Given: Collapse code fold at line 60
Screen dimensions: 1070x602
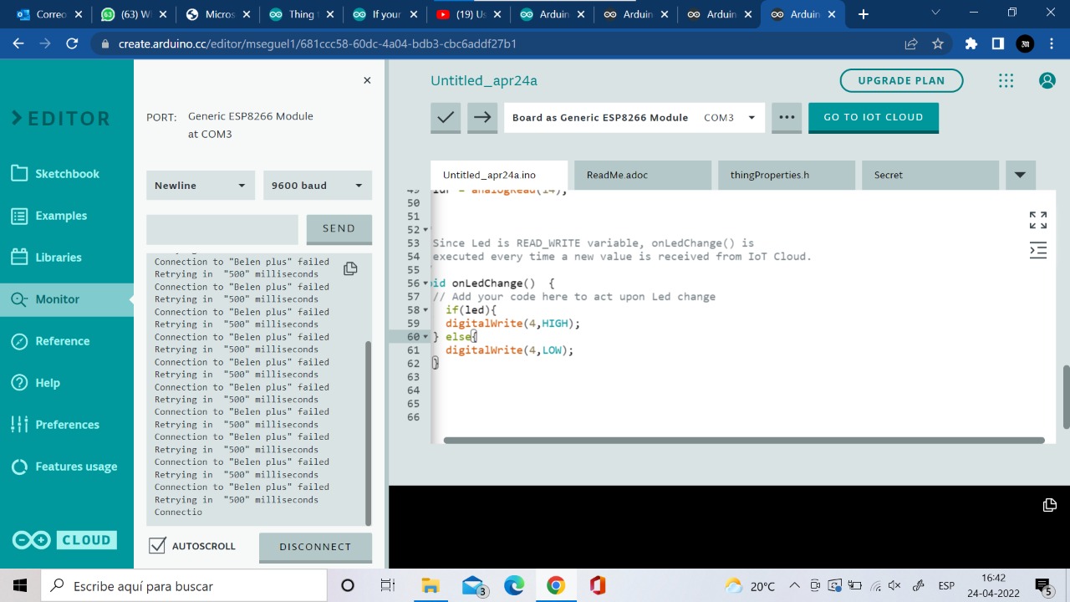Looking at the screenshot, I should (x=425, y=337).
